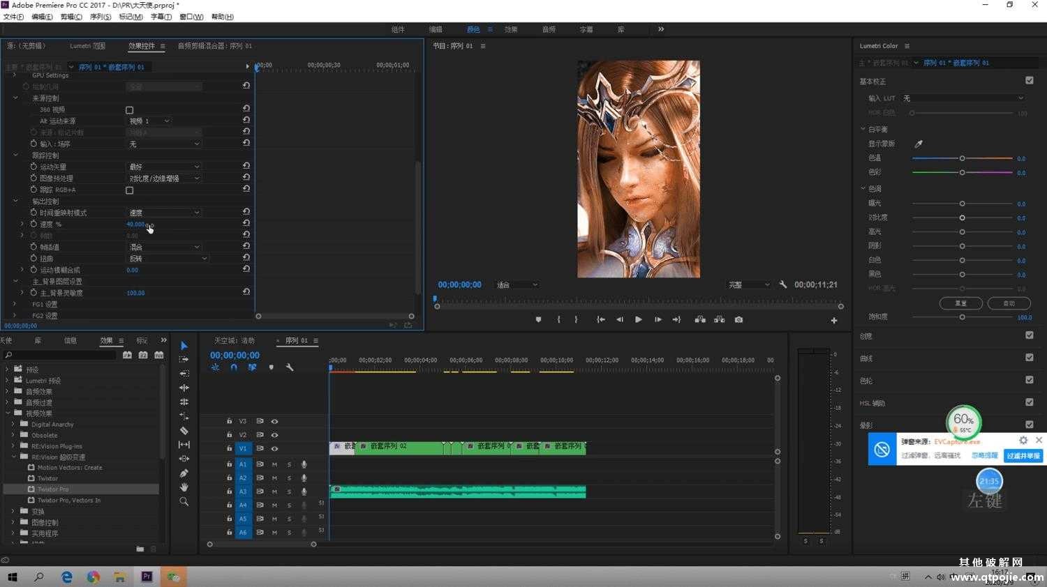Select the Pen tool
This screenshot has width=1047, height=587.
(x=184, y=473)
